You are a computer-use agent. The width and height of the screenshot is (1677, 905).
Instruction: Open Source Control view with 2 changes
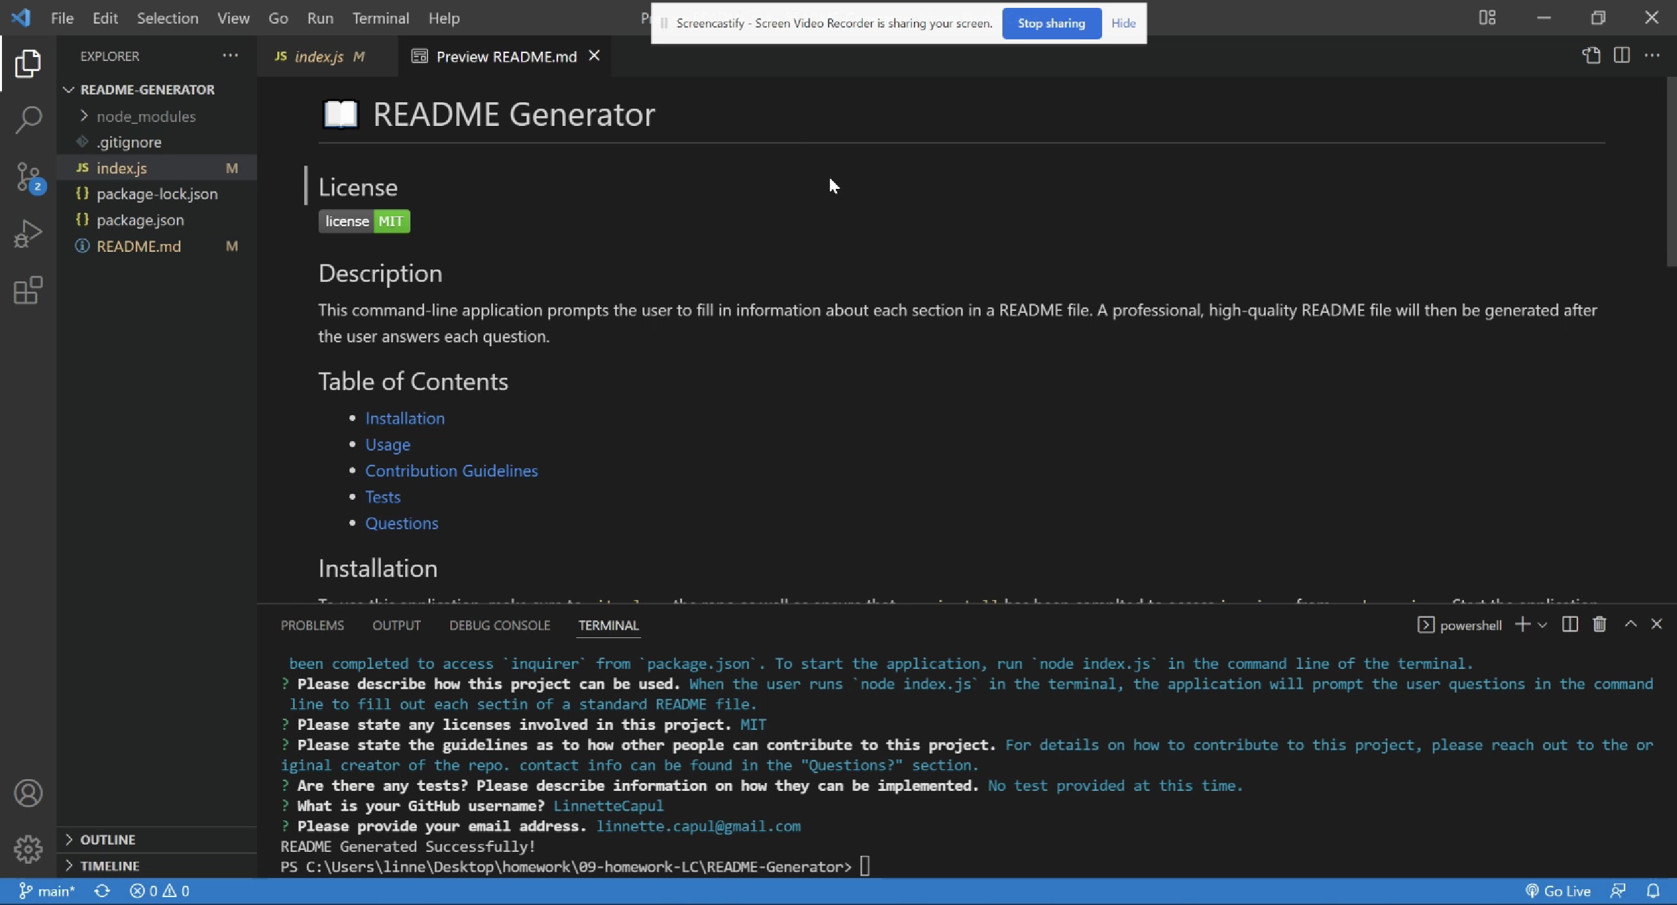28,177
